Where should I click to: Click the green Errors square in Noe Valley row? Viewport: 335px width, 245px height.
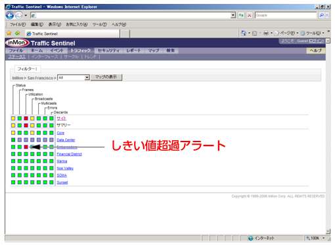click(x=45, y=168)
